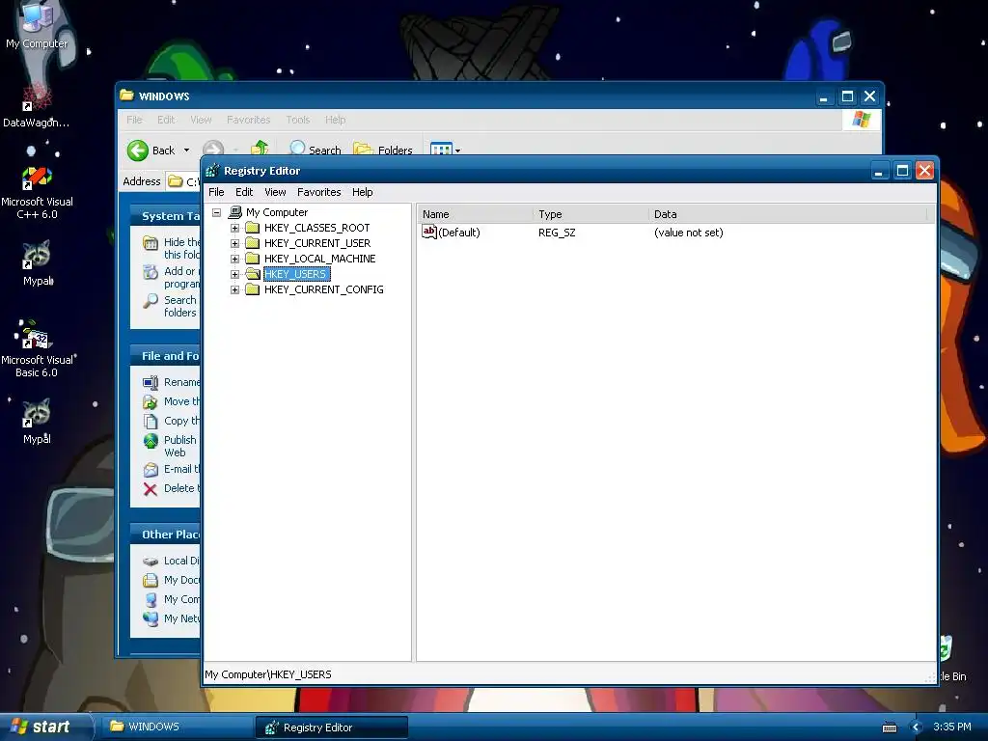988x741 pixels.
Task: Open Local Disk under Other Places
Action: 181,561
